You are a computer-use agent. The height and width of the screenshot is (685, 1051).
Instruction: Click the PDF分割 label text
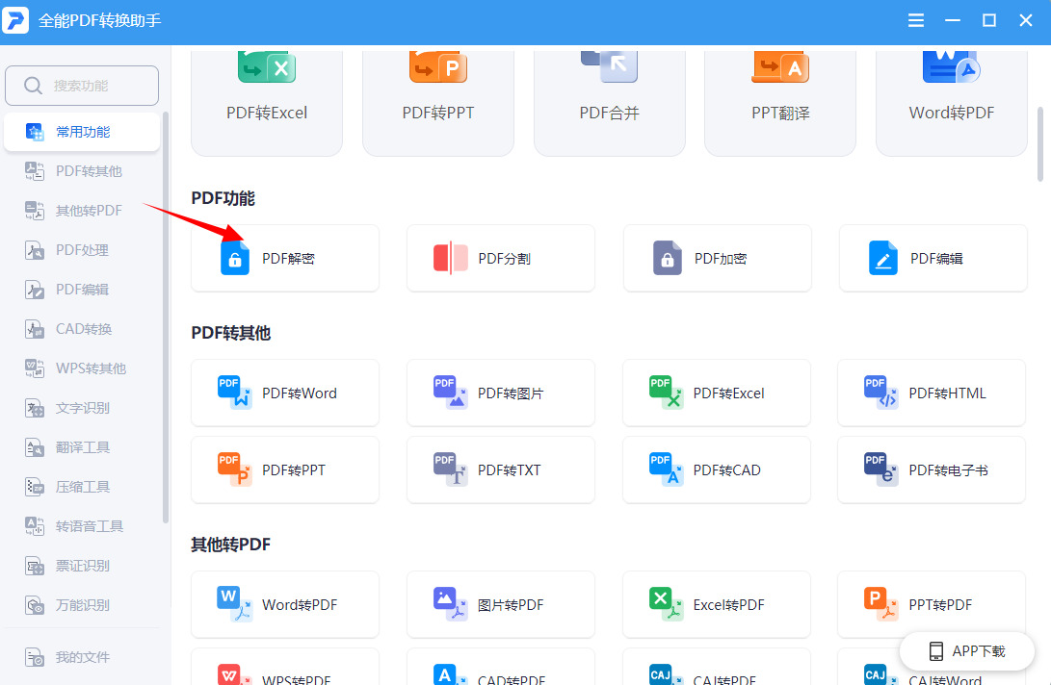coord(504,259)
